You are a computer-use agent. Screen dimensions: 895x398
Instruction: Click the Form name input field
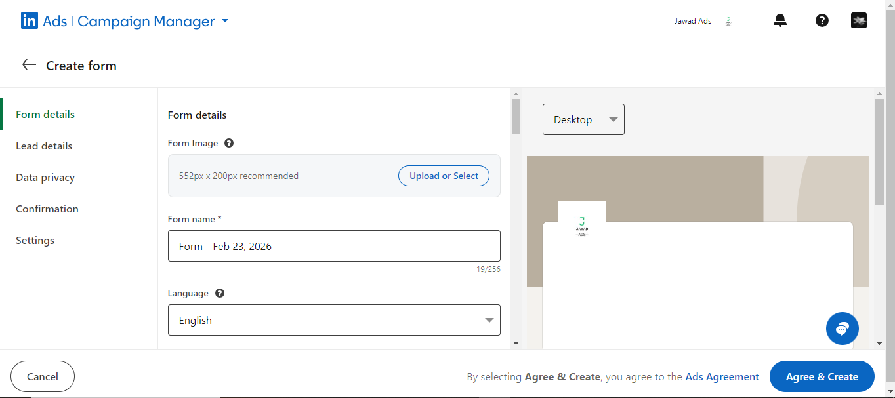(x=334, y=246)
